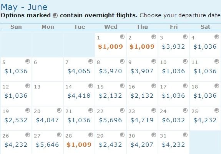
Task: Click overnight flight icon on day 20
Action: pos(59,110)
